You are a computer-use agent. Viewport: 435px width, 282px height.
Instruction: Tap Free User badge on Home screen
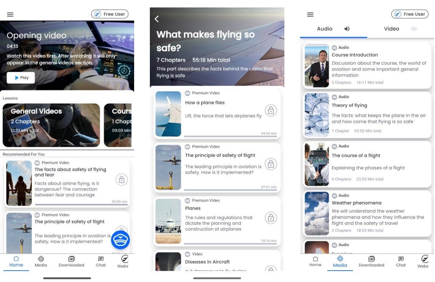[x=110, y=14]
